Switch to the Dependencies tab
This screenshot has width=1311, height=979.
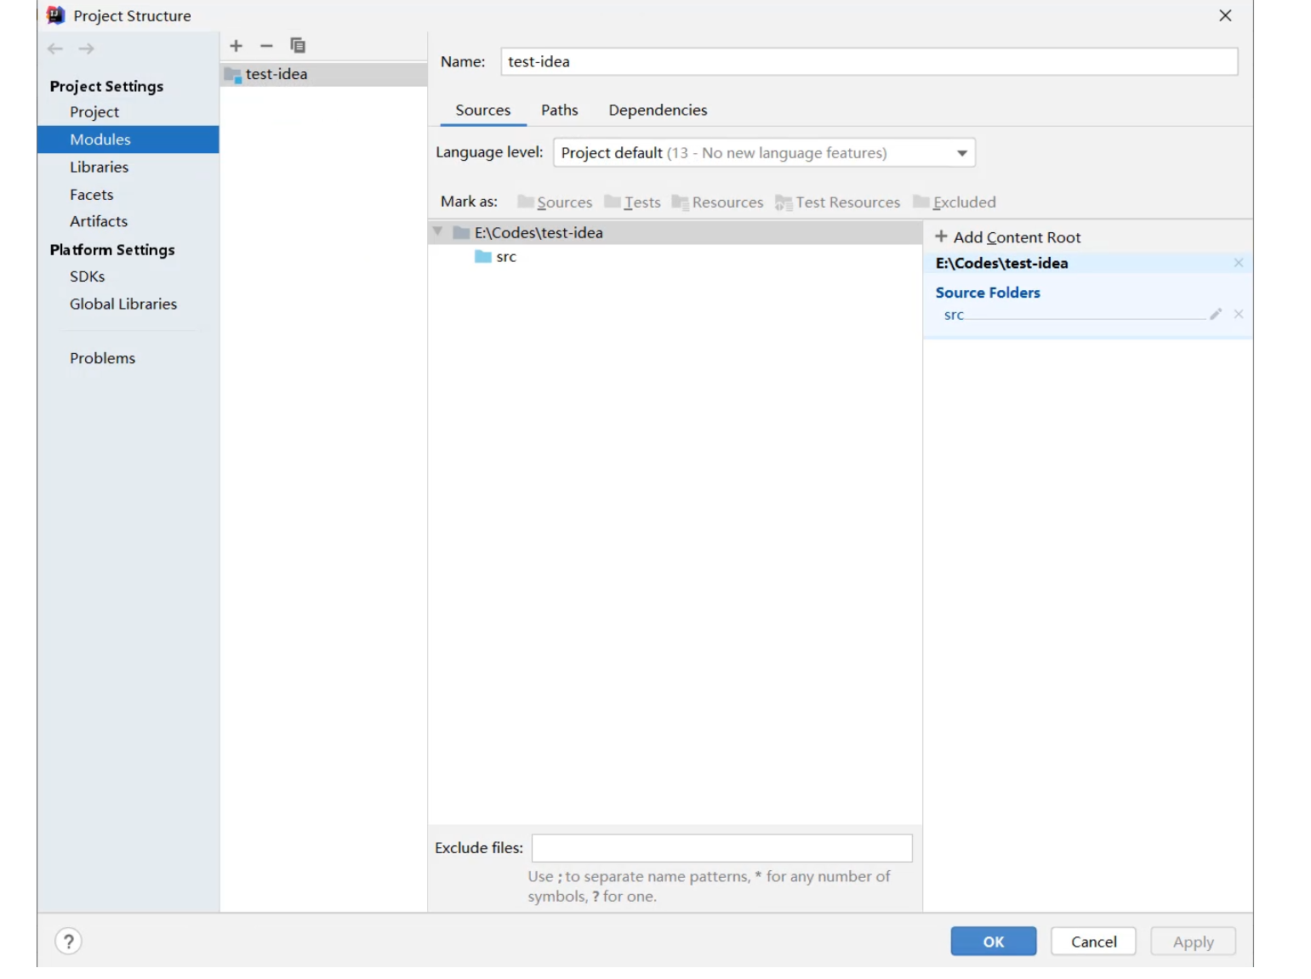pyautogui.click(x=658, y=111)
